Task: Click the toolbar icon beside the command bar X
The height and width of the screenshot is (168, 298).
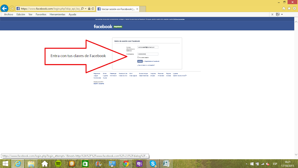Action: pyautogui.click(x=278, y=15)
